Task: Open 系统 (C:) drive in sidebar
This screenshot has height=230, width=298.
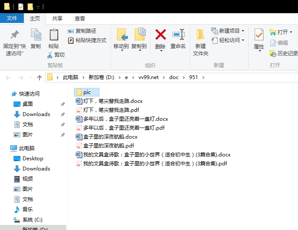Action: (28, 220)
